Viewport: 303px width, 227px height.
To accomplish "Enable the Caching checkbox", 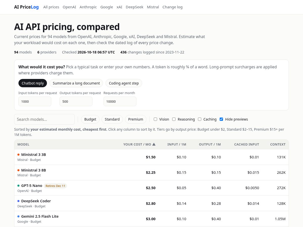I will pos(200,119).
